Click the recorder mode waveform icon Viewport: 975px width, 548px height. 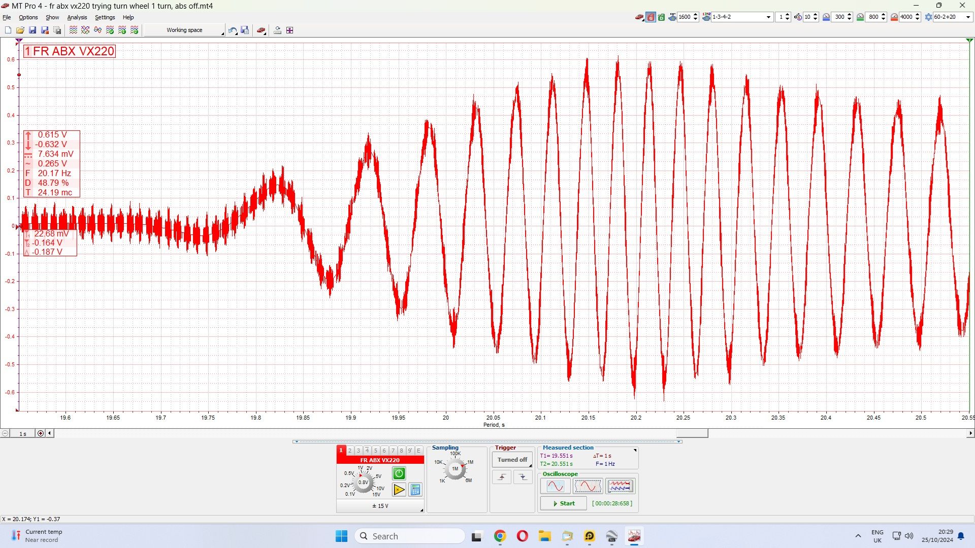click(x=620, y=486)
